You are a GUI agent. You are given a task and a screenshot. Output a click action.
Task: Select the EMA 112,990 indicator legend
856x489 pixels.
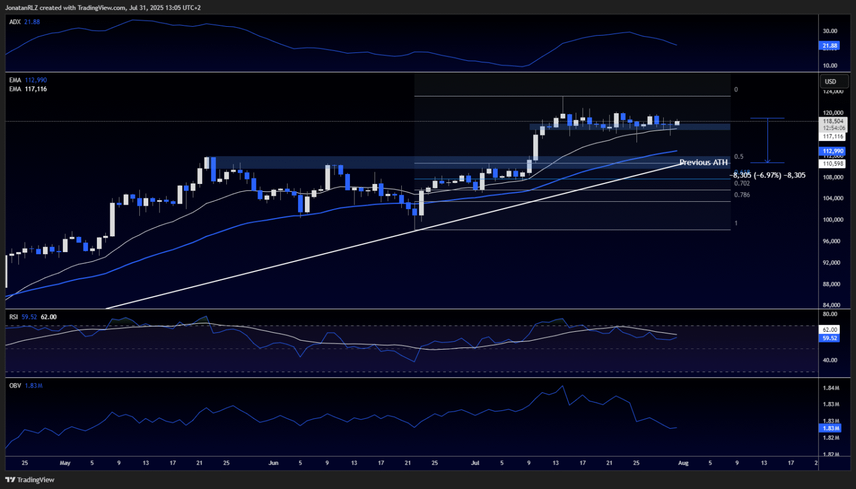point(28,80)
